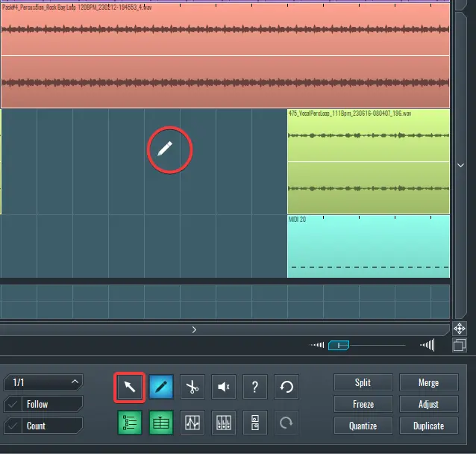476x454 pixels.
Task: Click the overlapping windows icon
Action: click(x=460, y=345)
